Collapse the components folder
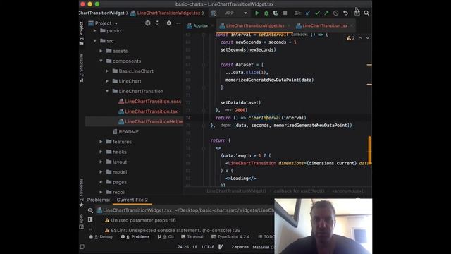The width and height of the screenshot is (451, 254). click(101, 61)
